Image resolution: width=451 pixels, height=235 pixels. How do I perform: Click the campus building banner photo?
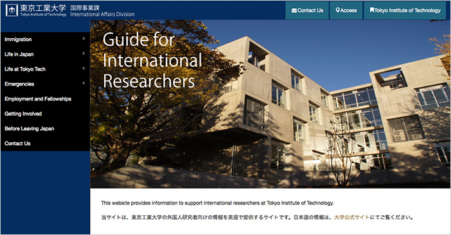coord(271,104)
